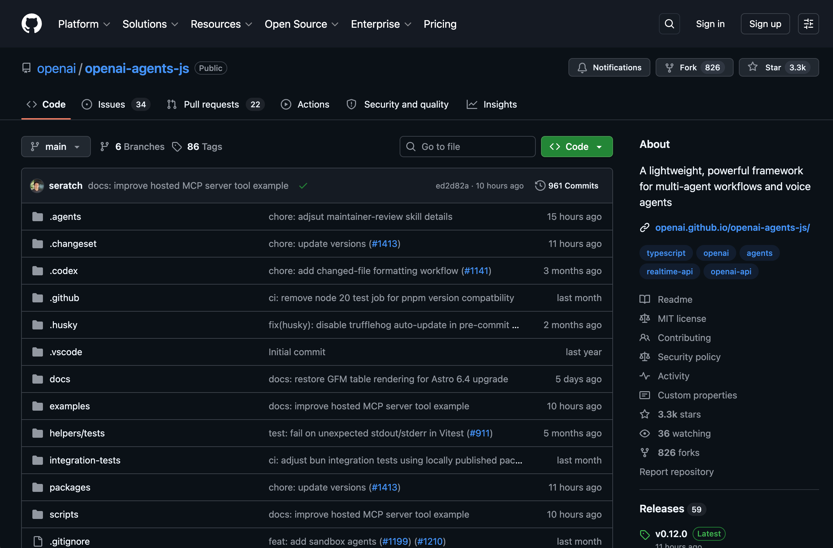Expand the Enterprise menu
This screenshot has height=548, width=833.
(381, 24)
